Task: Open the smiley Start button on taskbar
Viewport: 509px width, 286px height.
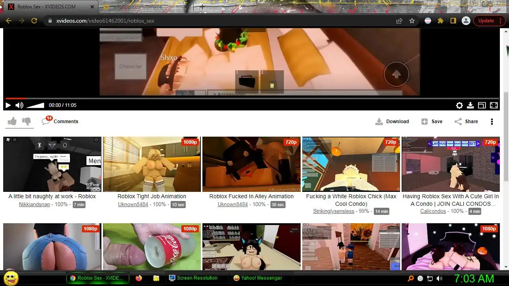Action: (x=11, y=278)
